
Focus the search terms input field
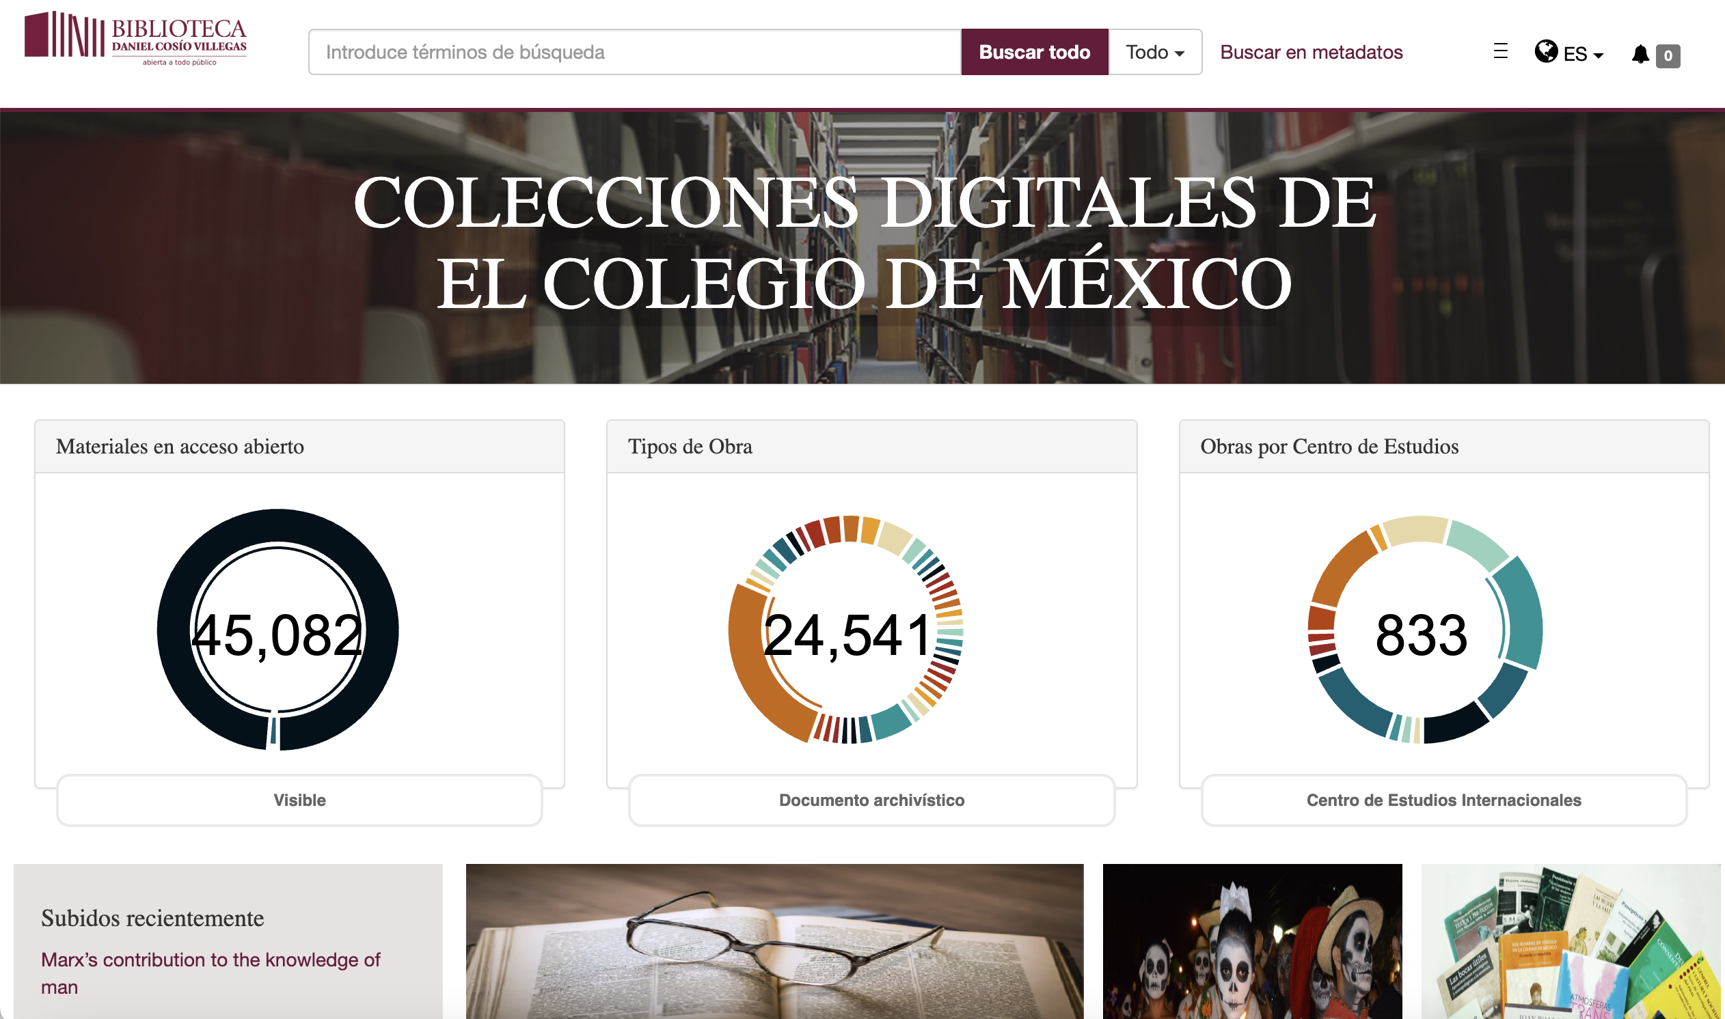pos(635,52)
